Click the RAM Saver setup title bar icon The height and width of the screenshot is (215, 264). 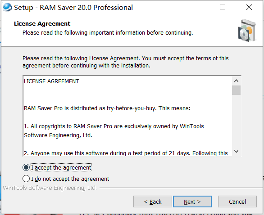tap(7, 7)
